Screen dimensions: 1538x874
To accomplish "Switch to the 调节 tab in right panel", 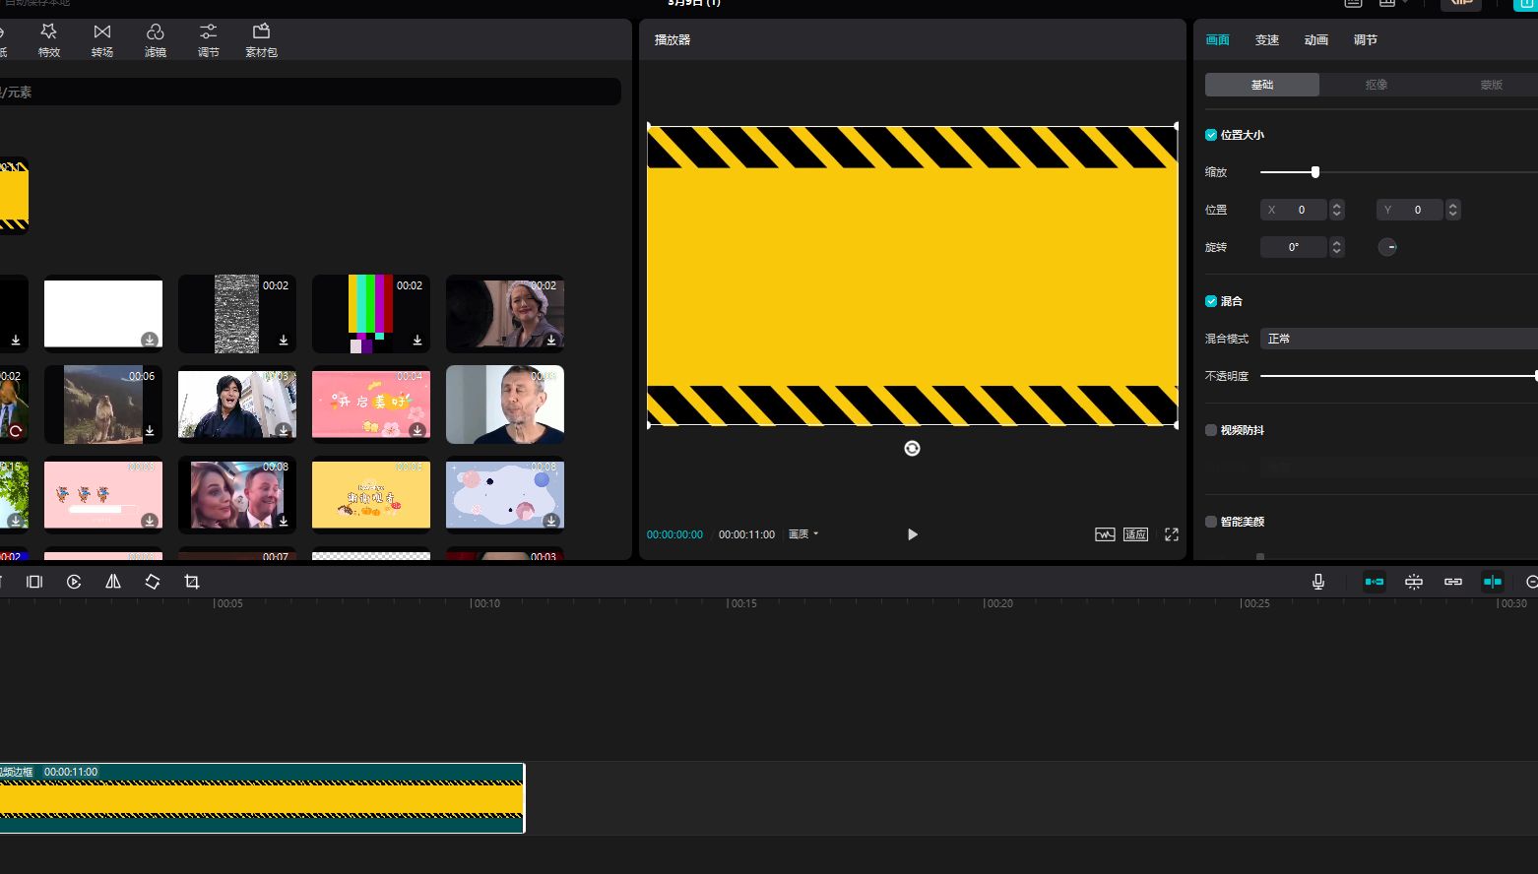I will [x=1366, y=40].
